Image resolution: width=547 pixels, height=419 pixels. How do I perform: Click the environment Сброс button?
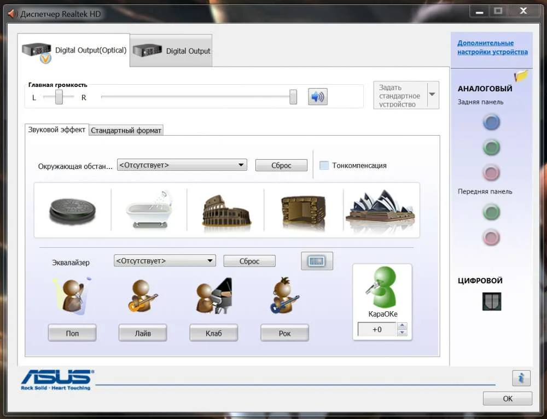tap(281, 165)
